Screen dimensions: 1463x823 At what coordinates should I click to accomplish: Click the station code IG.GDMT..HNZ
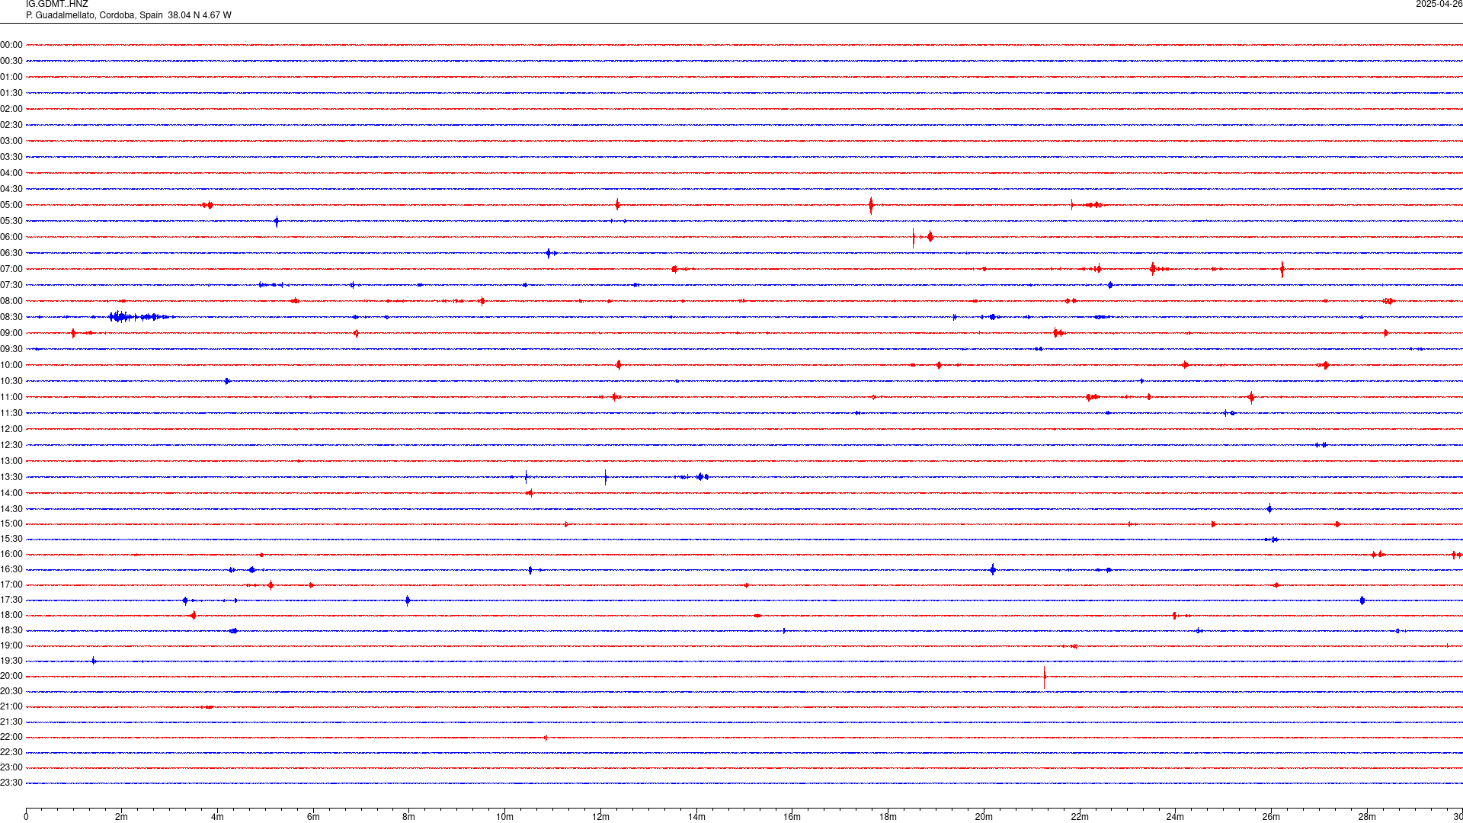click(57, 5)
